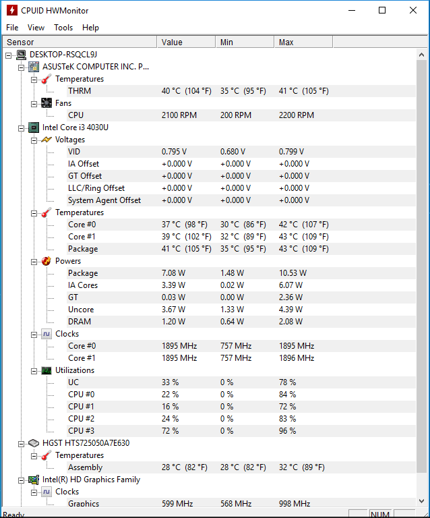The height and width of the screenshot is (518, 430).
Task: Maximize the HWMonitor window
Action: coord(382,10)
